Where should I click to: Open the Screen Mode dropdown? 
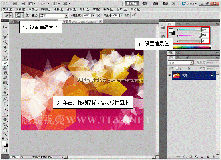pos(66,4)
